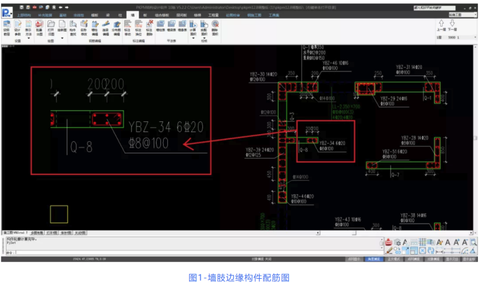Run 批量出图 batch drawing output

point(39,28)
